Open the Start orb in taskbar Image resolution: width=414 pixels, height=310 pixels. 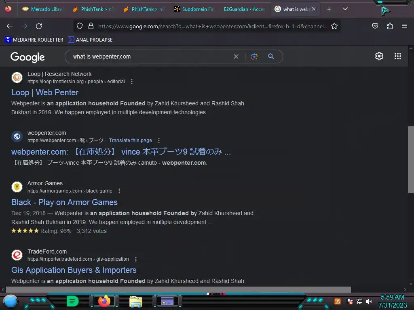[11, 301]
